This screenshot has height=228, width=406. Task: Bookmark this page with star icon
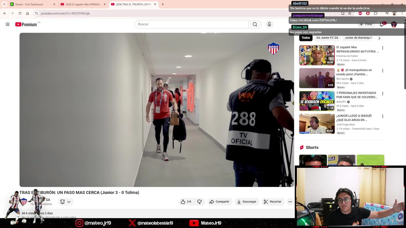[350, 13]
